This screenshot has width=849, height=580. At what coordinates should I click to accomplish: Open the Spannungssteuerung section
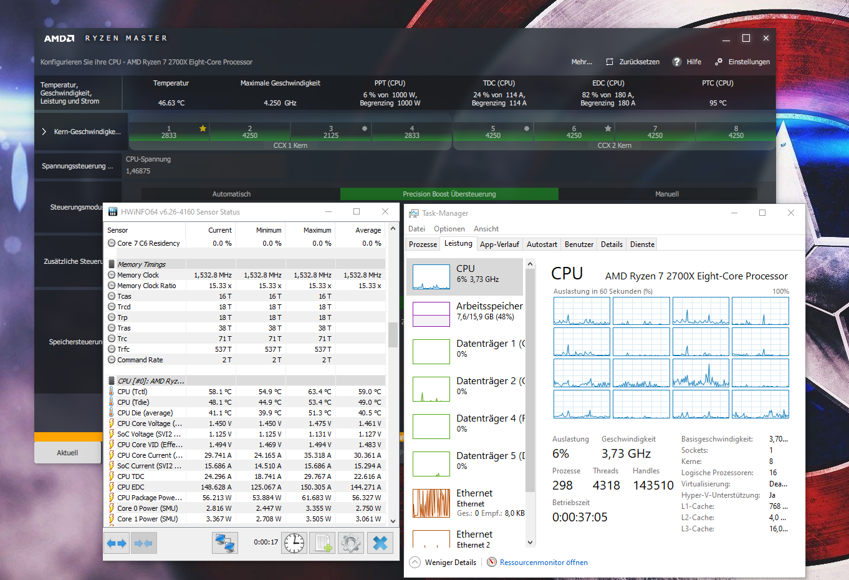point(78,166)
